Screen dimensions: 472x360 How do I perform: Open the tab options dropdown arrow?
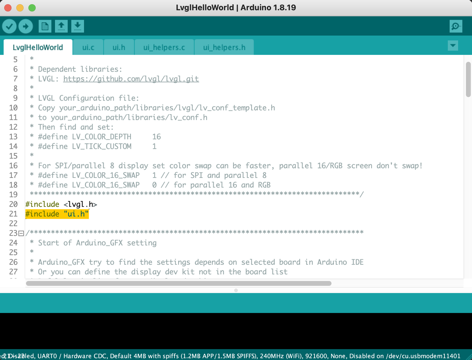[x=453, y=46]
